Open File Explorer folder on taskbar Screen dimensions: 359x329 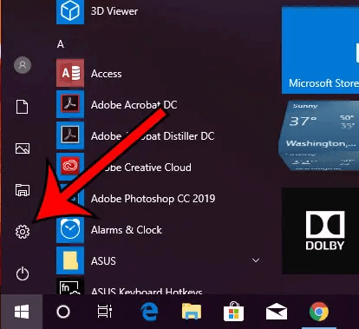tap(192, 312)
